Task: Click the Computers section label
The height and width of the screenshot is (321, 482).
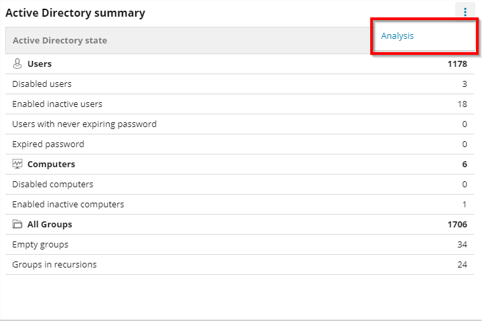Action: 51,165
